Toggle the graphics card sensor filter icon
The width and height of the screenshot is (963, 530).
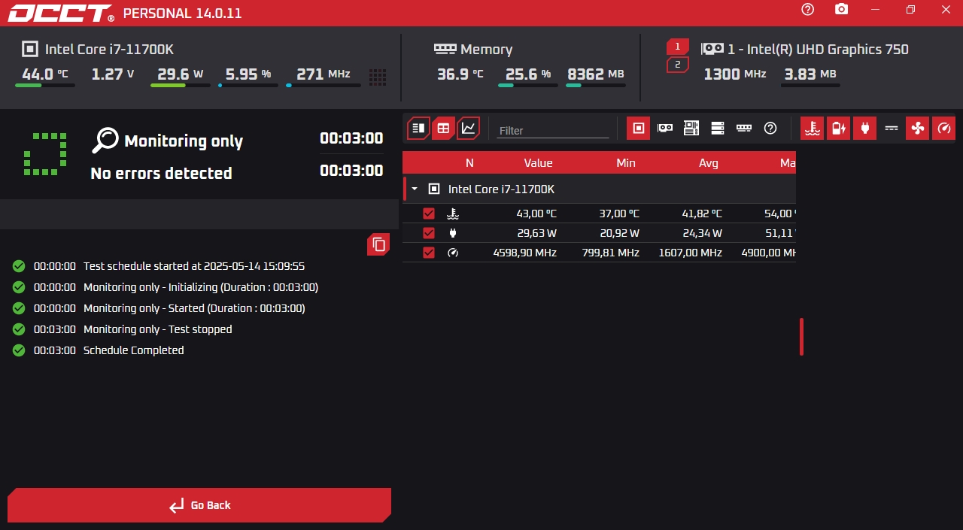665,129
